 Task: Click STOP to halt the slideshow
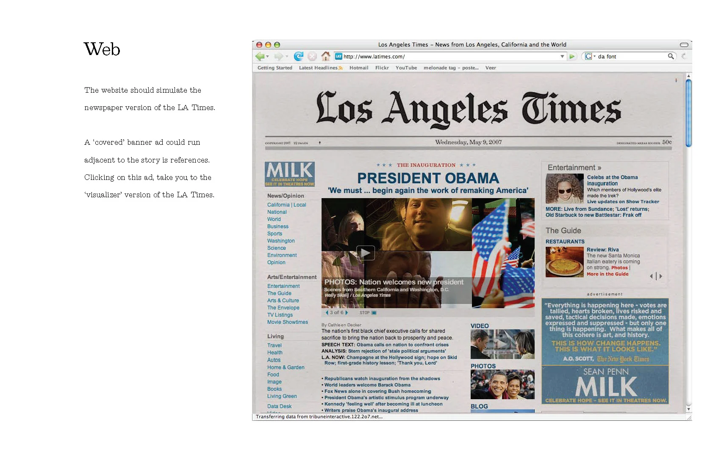(x=368, y=313)
